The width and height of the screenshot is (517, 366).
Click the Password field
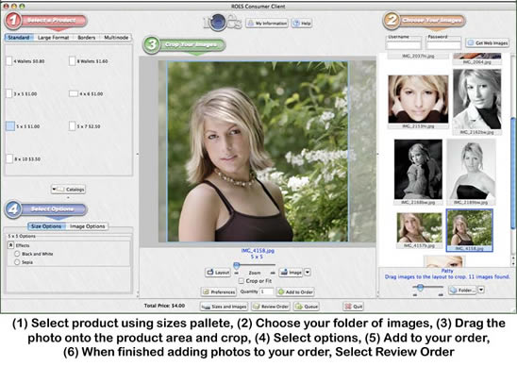point(443,45)
